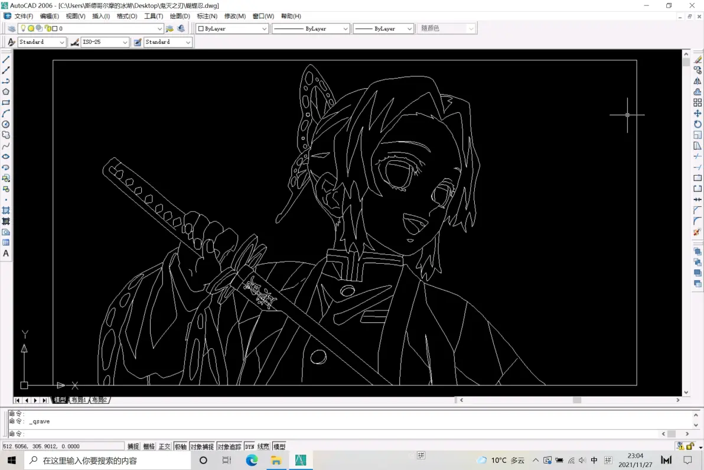This screenshot has width=704, height=470.
Task: Select the Stretch tool
Action: 698,145
